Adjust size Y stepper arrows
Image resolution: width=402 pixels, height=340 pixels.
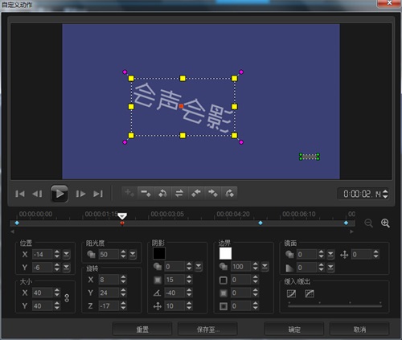(x=57, y=305)
